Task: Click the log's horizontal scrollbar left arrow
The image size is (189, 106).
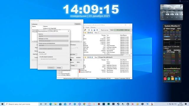Action: click(32, 41)
